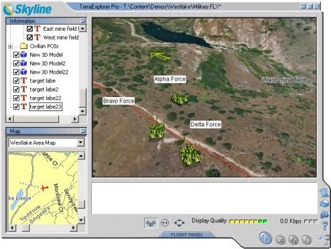Click the printer icon on right sidebar
Viewport: 331px width, 249px height.
point(324,204)
